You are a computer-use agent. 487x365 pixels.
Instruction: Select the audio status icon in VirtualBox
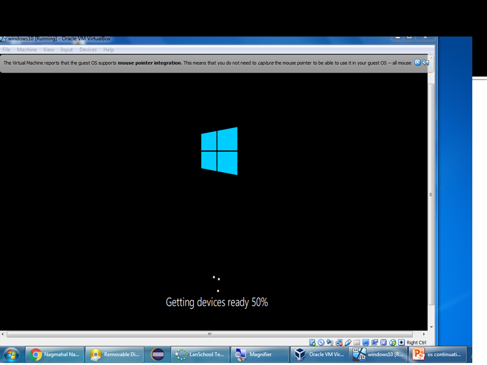(x=329, y=342)
